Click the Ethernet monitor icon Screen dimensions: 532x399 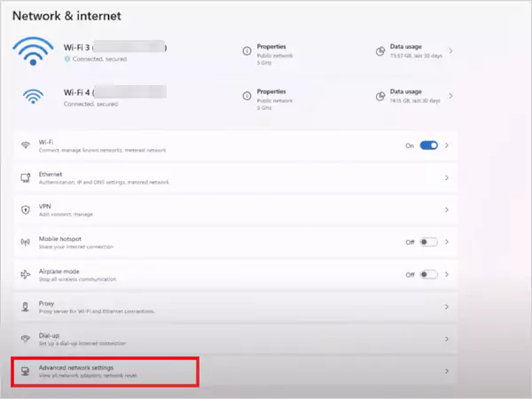(x=26, y=178)
